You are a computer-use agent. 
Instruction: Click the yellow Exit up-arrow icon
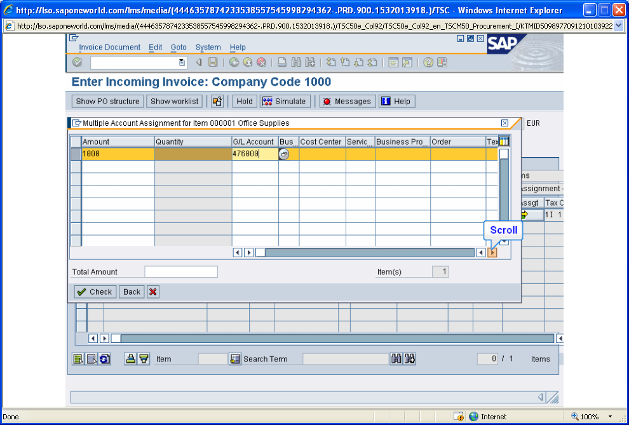coord(248,62)
